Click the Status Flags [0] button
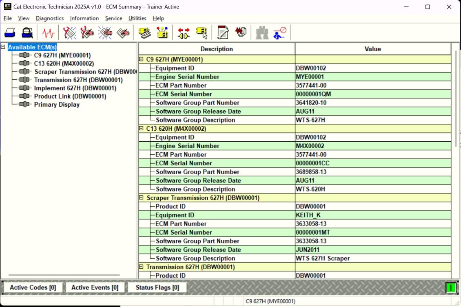This screenshot has height=307, width=461. pos(157,287)
